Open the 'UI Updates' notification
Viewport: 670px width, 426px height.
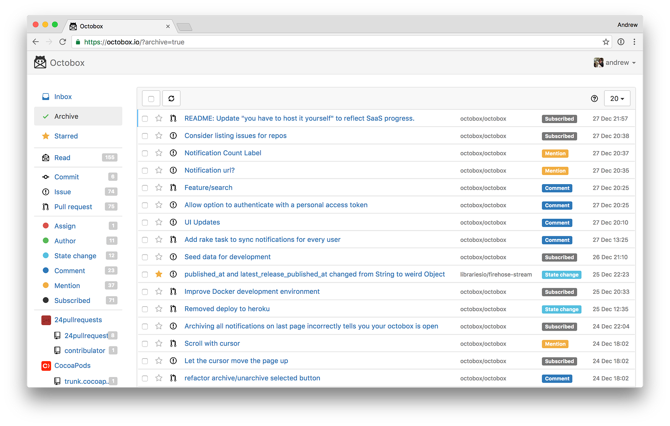click(202, 222)
